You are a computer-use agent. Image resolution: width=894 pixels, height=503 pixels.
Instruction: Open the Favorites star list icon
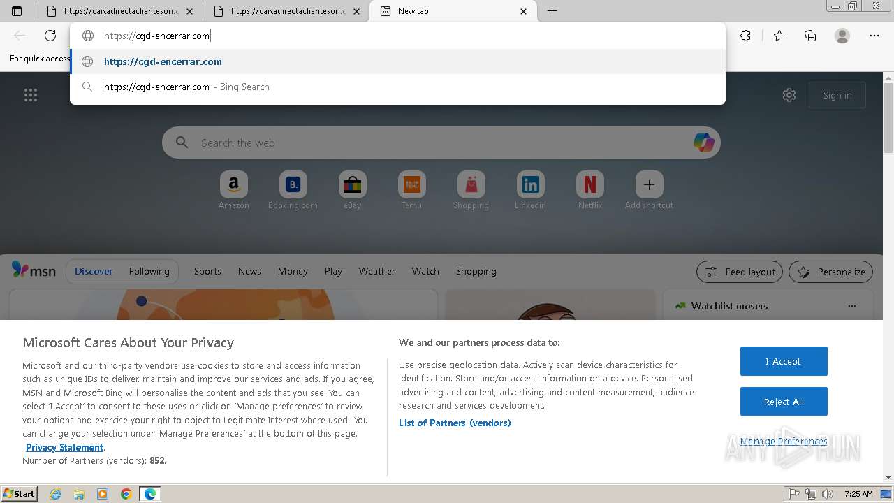click(x=779, y=36)
